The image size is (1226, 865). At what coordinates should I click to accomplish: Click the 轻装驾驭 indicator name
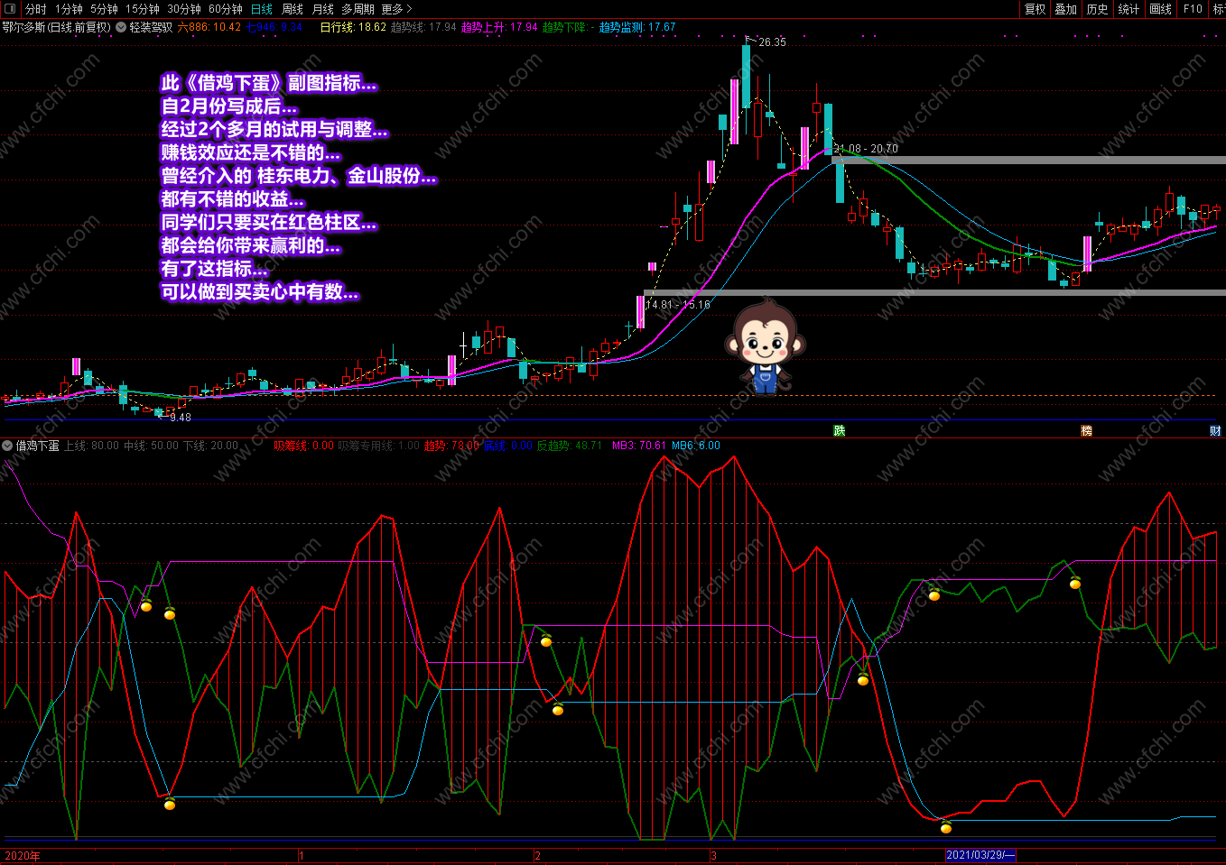coord(151,27)
